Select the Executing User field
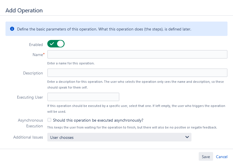Screen dimensions: 233x163 coord(83,97)
